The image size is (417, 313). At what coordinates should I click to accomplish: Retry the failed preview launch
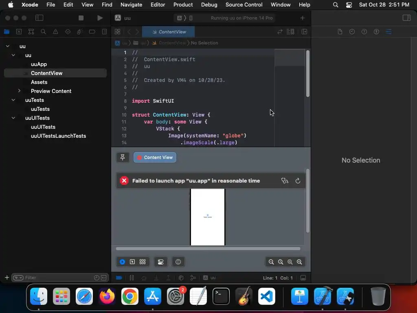(x=298, y=181)
